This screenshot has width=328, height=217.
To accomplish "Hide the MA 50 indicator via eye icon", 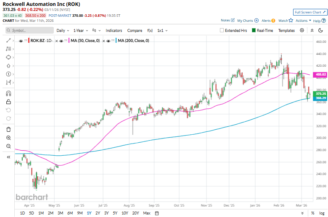I will click(x=61, y=40).
